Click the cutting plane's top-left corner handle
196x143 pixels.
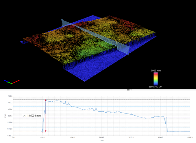(x=62, y=20)
